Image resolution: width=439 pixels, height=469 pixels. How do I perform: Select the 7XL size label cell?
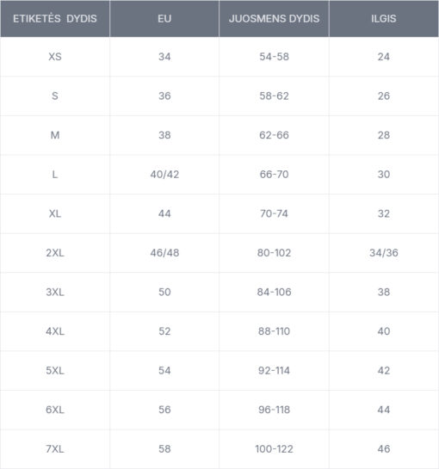tap(55, 448)
